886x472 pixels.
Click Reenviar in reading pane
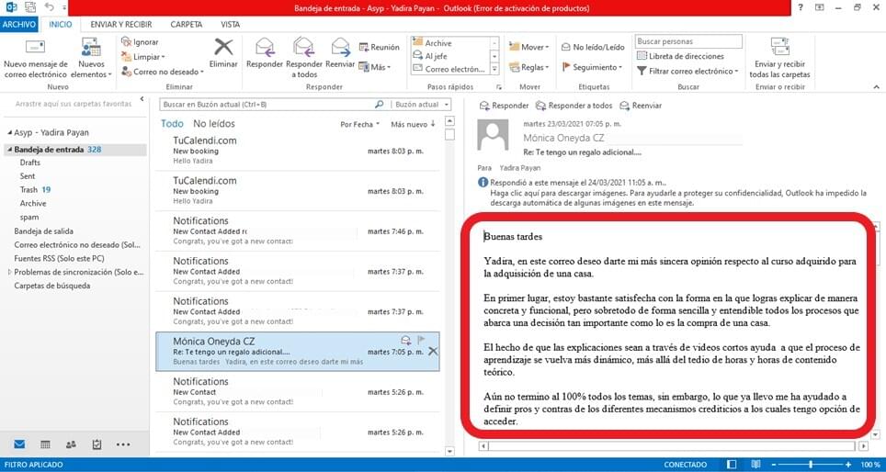coord(641,106)
